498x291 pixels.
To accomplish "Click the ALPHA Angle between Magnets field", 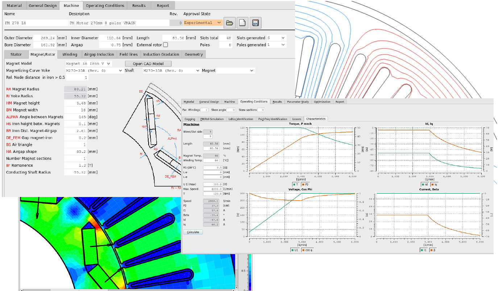I will tap(76, 117).
